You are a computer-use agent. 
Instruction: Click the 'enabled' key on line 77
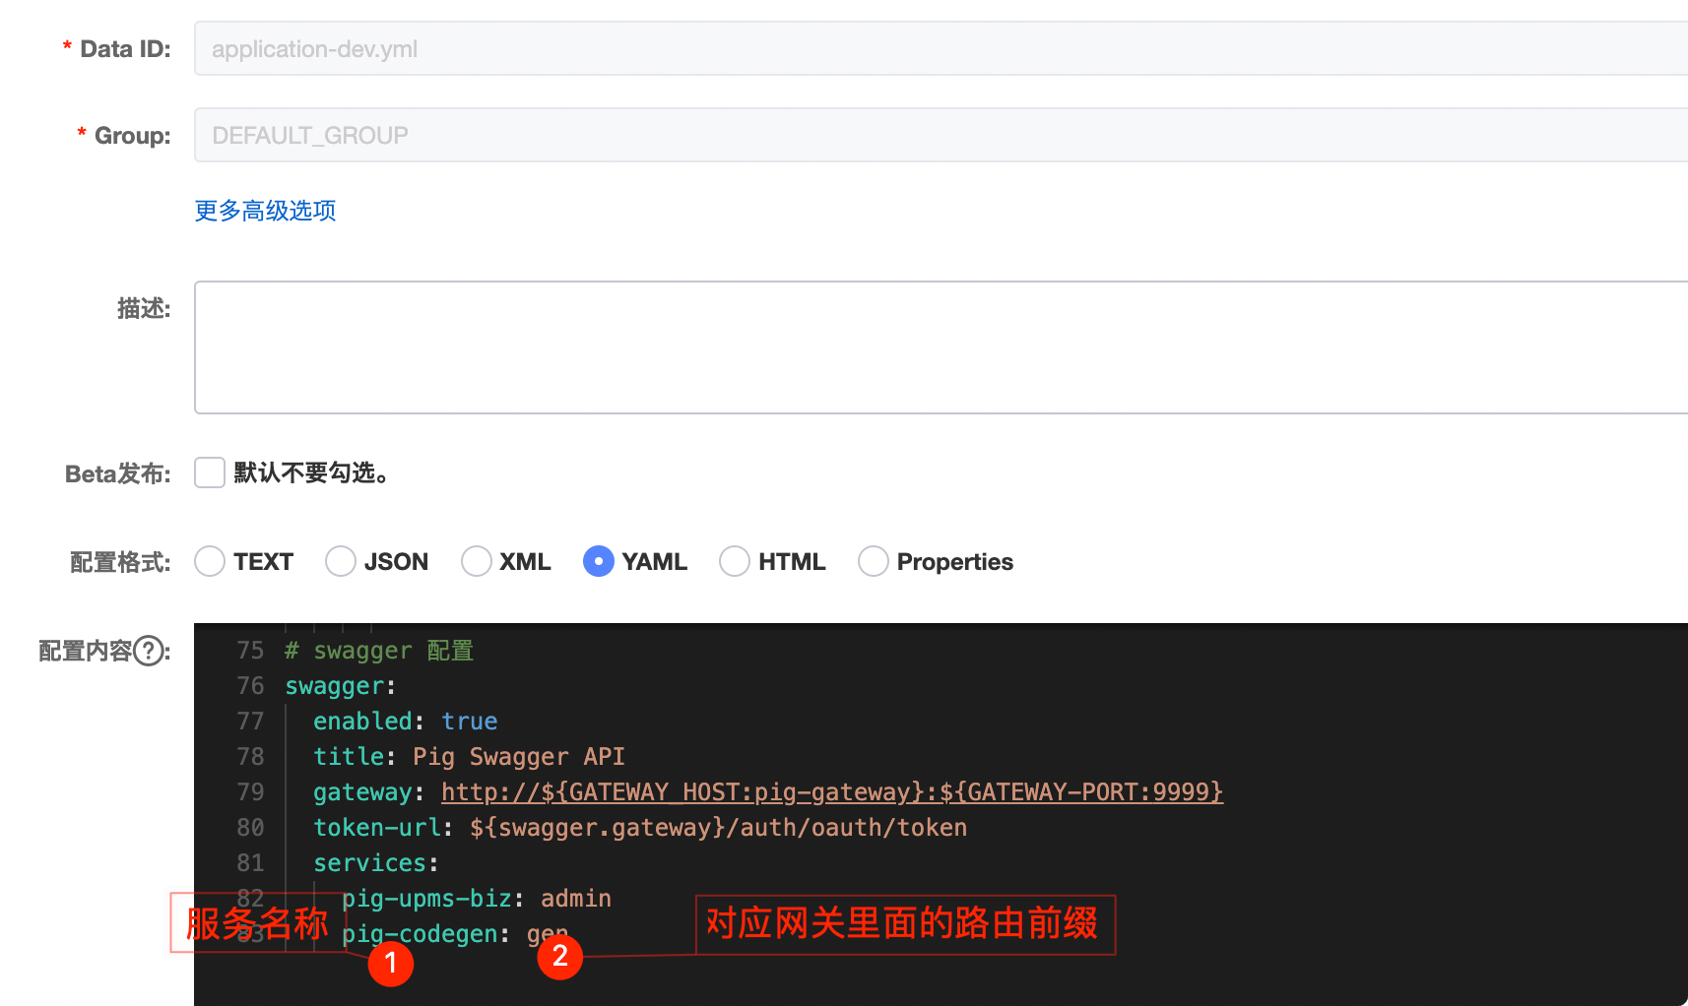(x=362, y=722)
